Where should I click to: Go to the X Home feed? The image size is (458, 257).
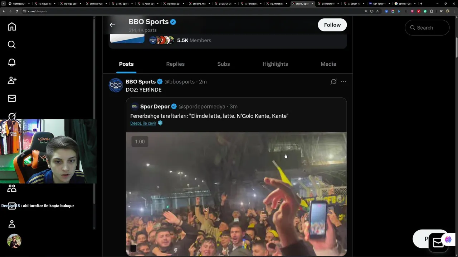[12, 27]
